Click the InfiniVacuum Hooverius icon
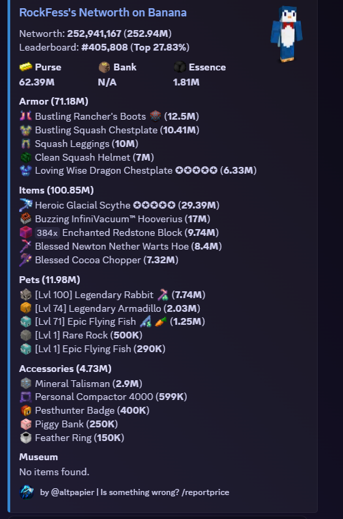The image size is (343, 519). click(x=26, y=219)
